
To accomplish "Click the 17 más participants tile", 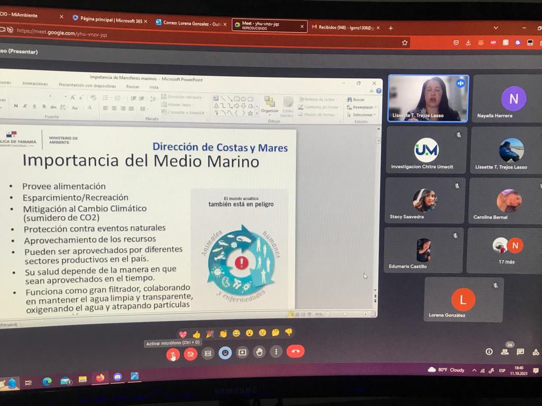I will 508,250.
